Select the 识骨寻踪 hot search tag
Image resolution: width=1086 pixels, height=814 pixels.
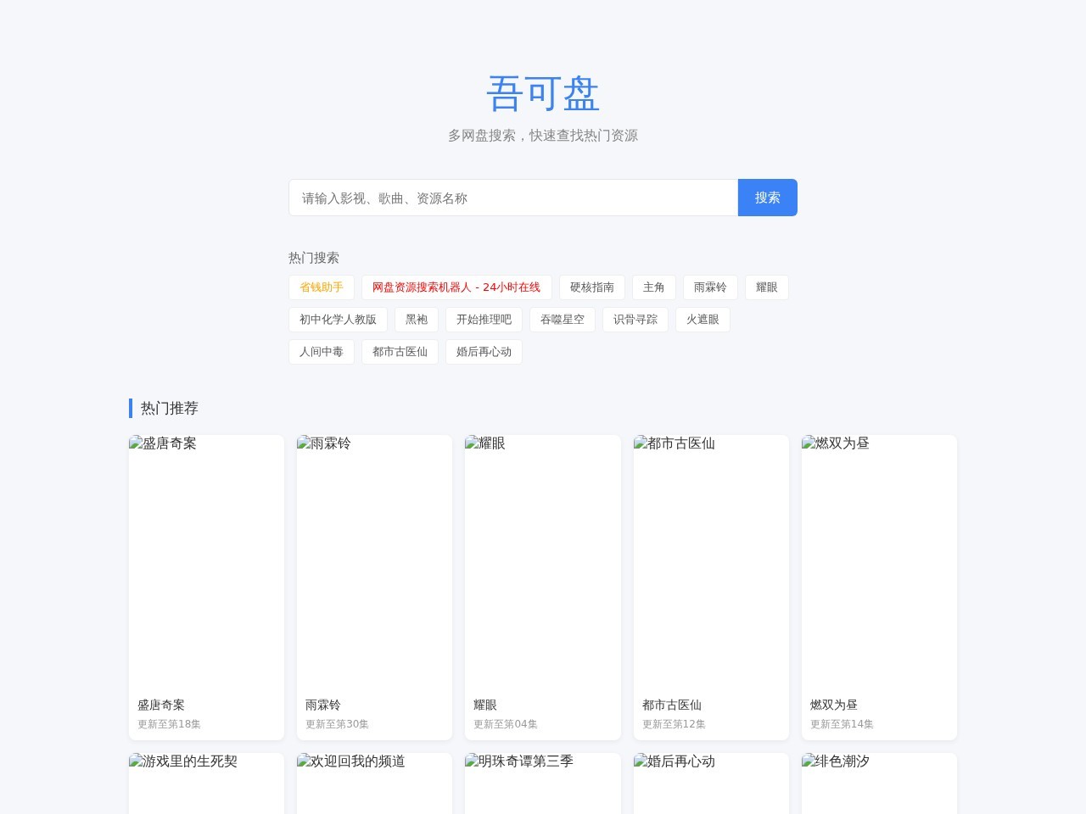click(x=635, y=320)
